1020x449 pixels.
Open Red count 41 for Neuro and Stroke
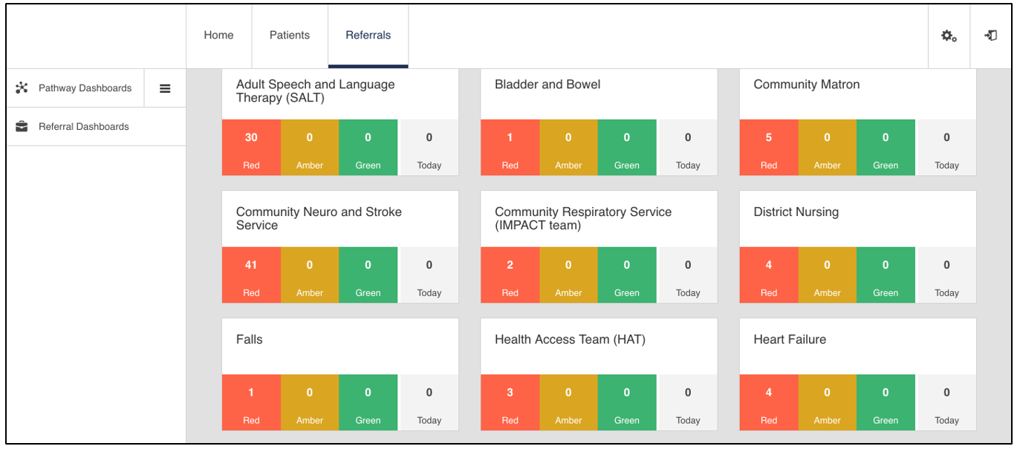point(251,275)
